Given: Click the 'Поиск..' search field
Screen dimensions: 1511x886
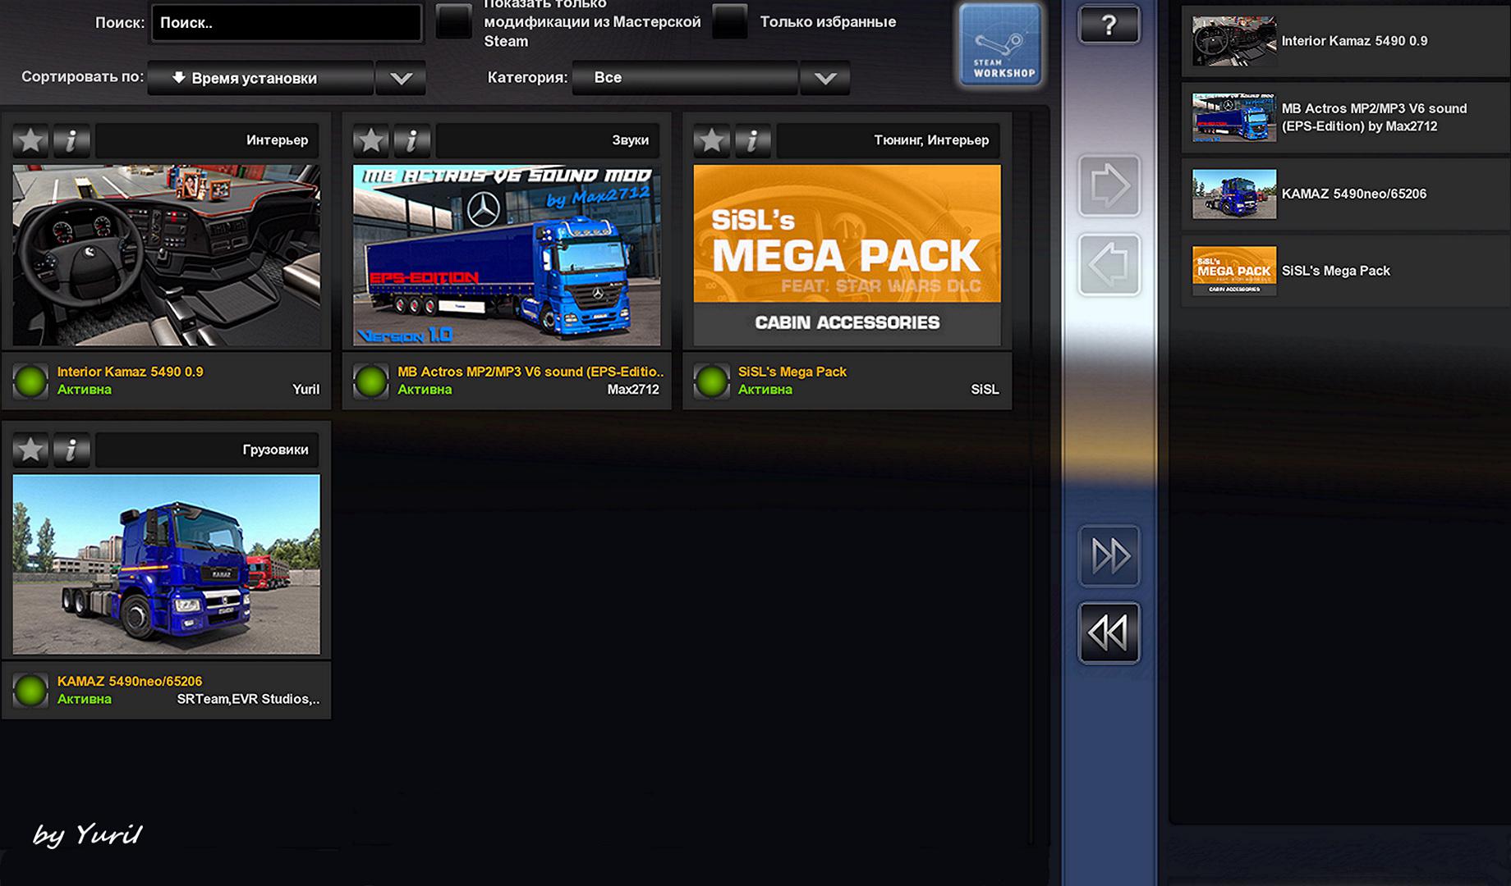Looking at the screenshot, I should pyautogui.click(x=286, y=23).
